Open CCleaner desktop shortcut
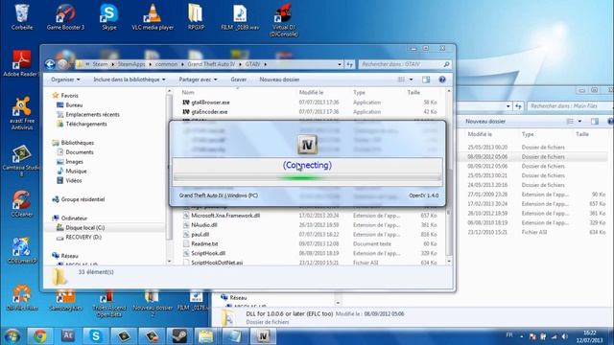 tap(21, 203)
